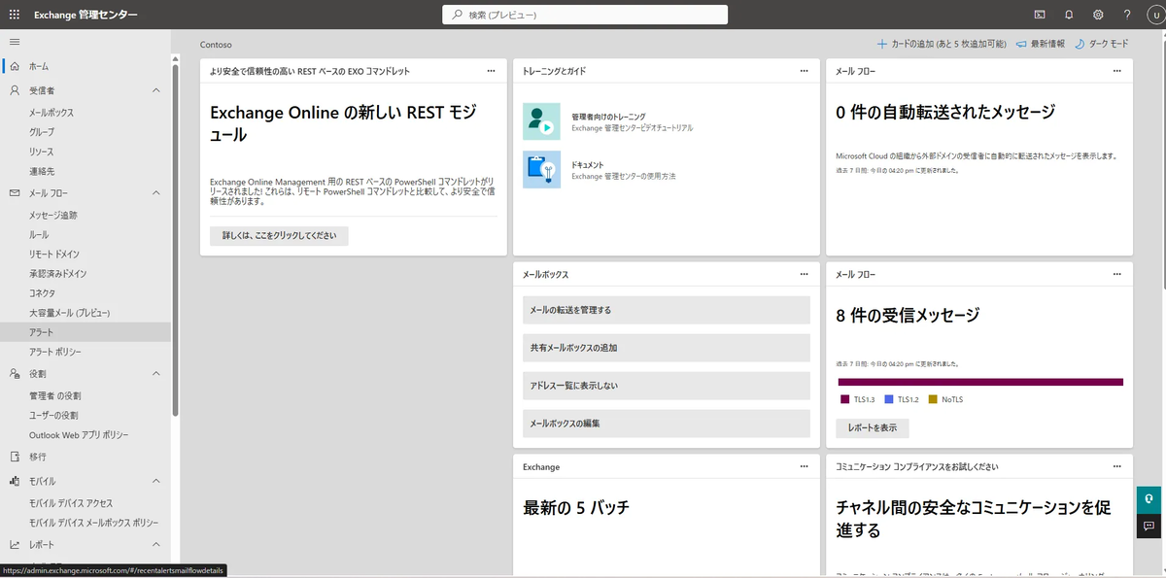Open more options on Exchange card
Viewport: 1166px width, 578px height.
click(x=804, y=466)
